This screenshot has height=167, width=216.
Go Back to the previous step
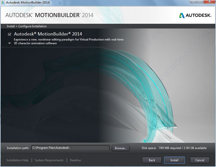tap(152, 160)
